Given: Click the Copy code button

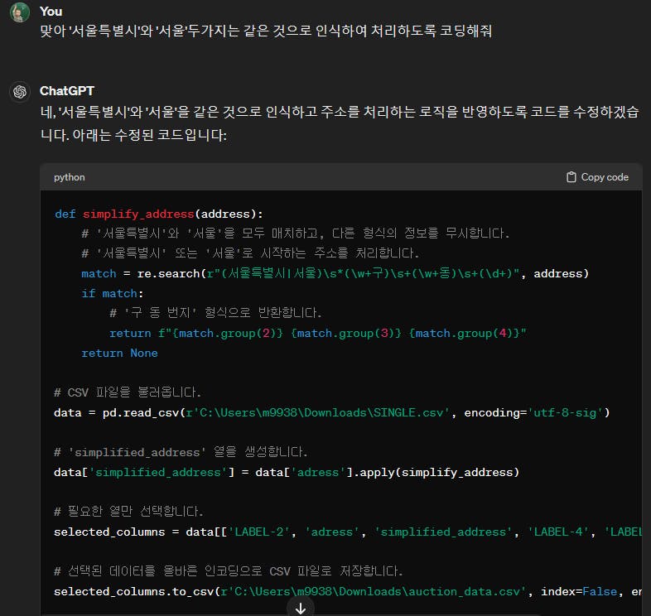Looking at the screenshot, I should click(x=597, y=177).
